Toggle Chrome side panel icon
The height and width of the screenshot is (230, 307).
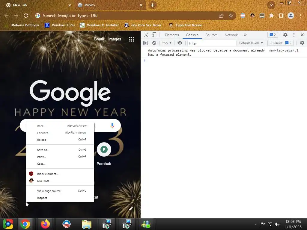coord(281,16)
